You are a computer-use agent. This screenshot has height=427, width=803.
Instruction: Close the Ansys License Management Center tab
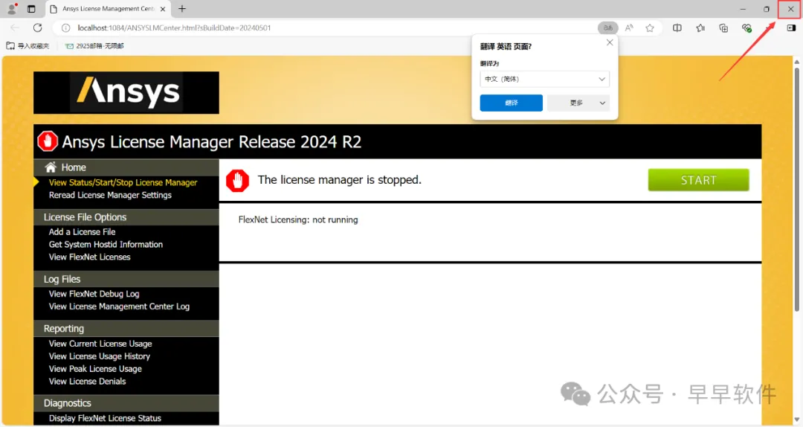[163, 9]
